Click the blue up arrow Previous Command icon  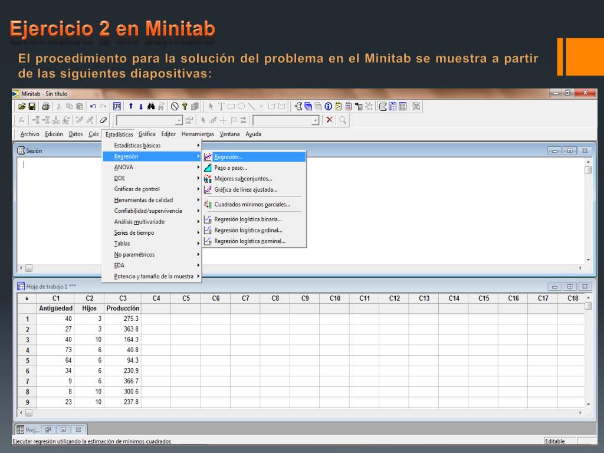(x=131, y=106)
